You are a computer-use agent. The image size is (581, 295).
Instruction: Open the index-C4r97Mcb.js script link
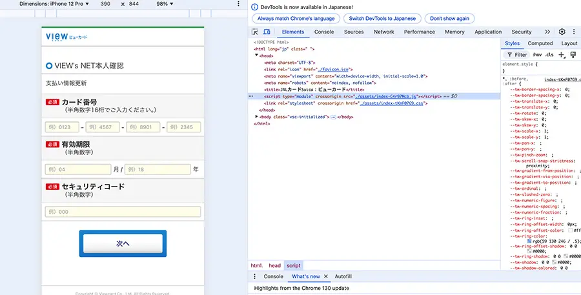tap(385, 96)
